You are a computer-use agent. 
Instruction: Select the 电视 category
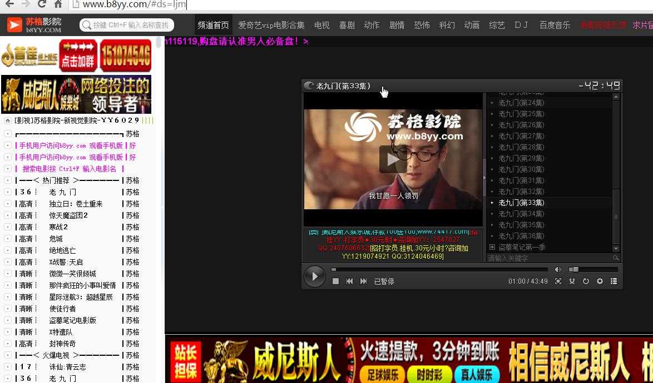[321, 25]
